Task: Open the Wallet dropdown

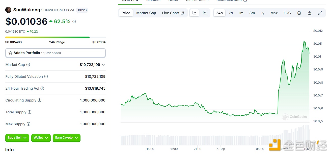Action: (x=41, y=138)
